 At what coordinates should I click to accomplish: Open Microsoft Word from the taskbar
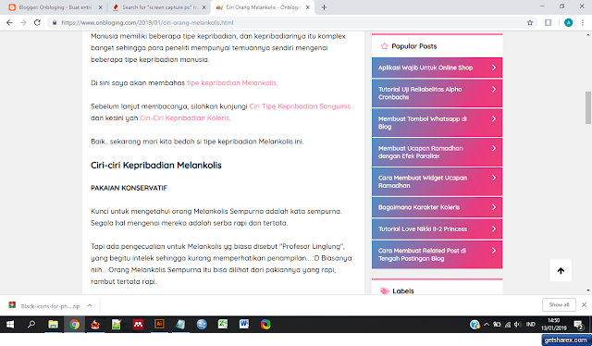point(244,324)
